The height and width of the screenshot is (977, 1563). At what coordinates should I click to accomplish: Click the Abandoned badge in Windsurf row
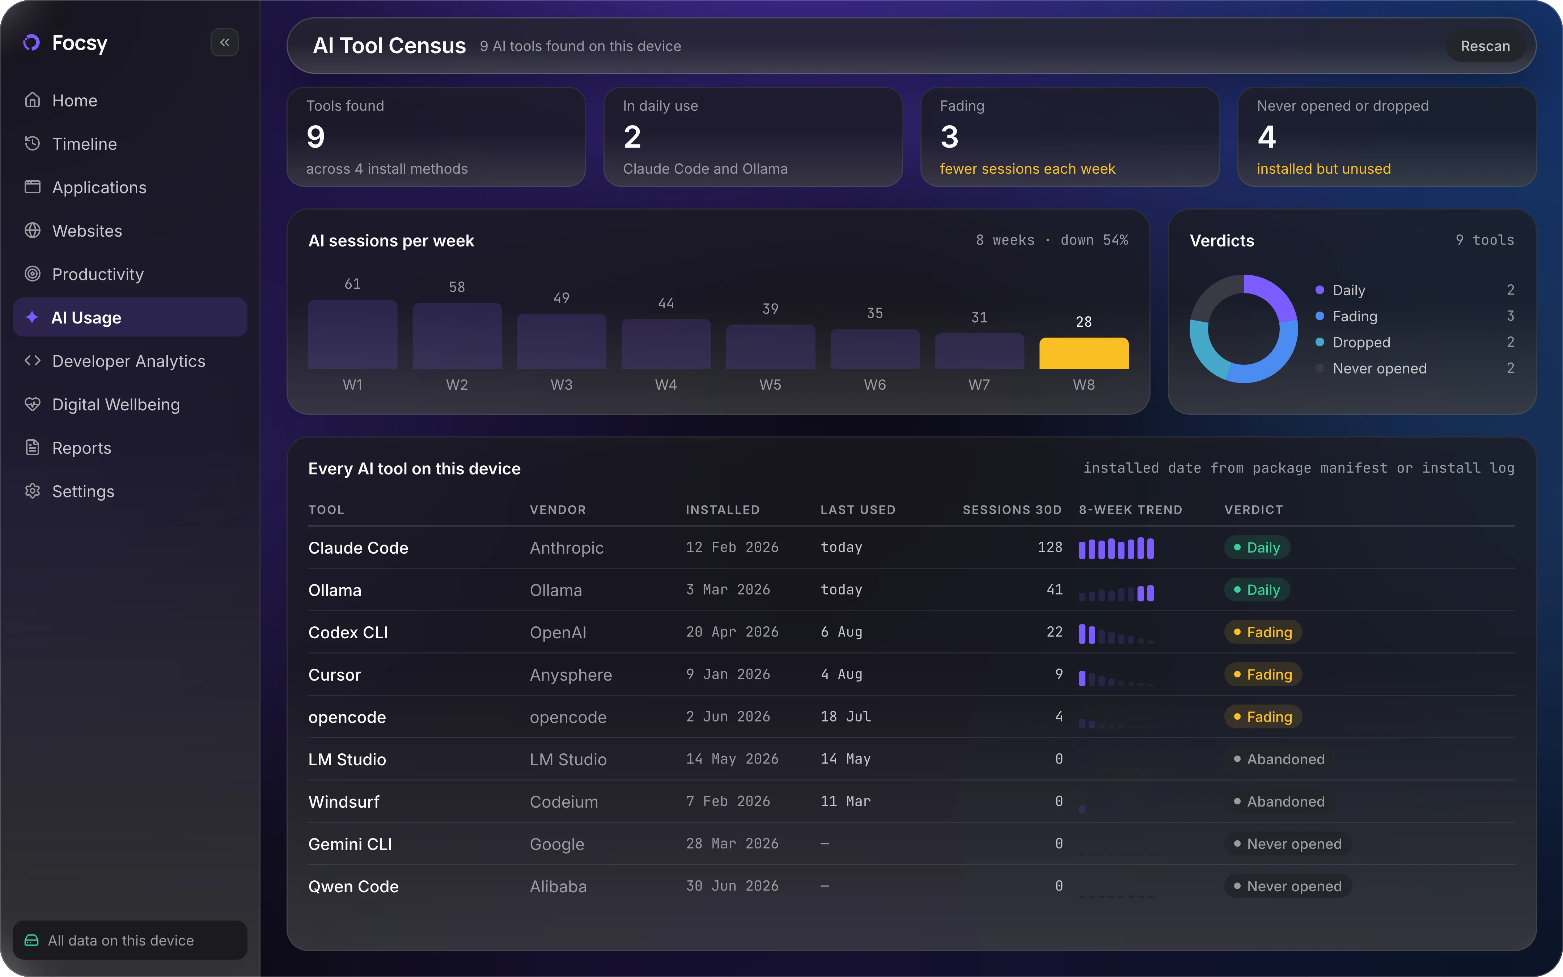(1279, 801)
